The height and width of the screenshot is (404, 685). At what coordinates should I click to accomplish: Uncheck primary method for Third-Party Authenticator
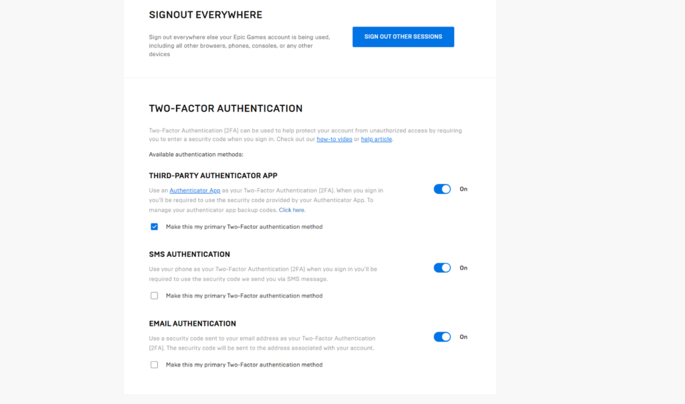tap(155, 227)
